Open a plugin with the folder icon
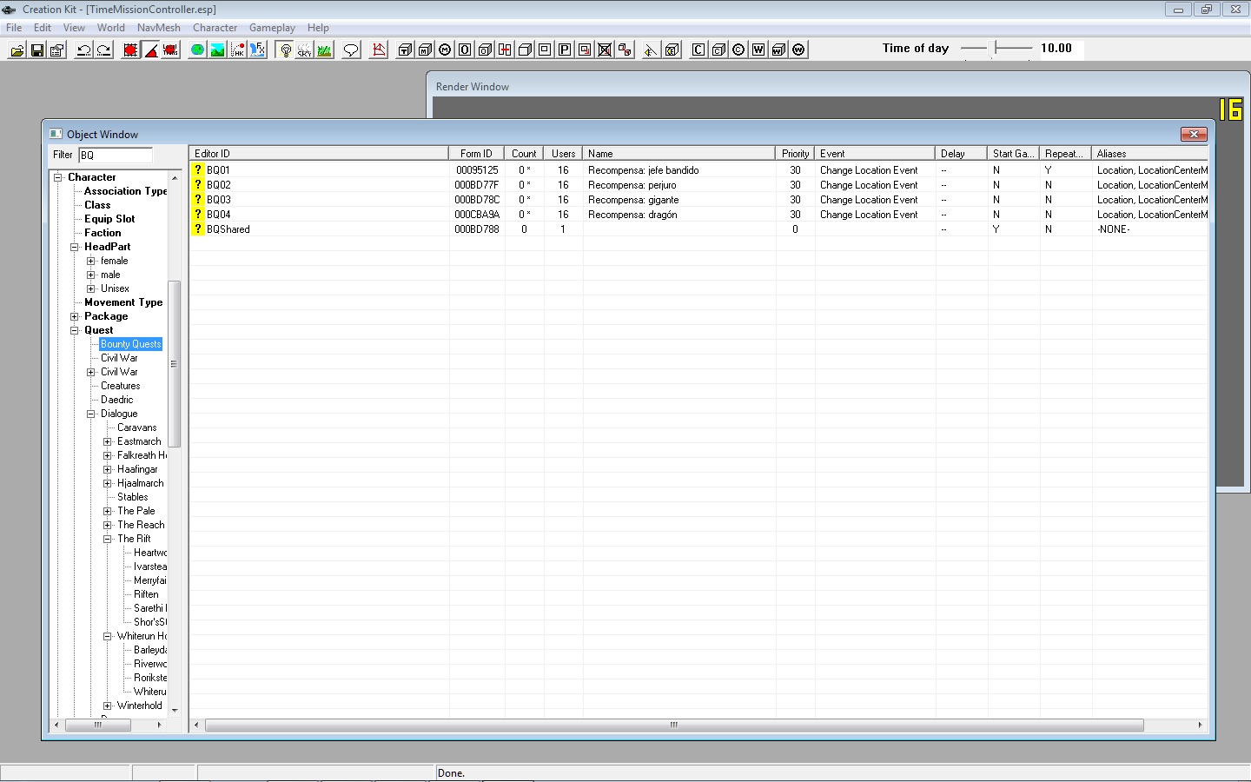 coord(17,50)
